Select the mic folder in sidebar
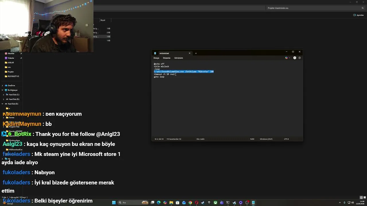 point(9,67)
